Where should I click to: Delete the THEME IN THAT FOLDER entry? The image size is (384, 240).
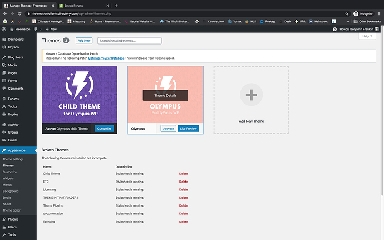(x=183, y=198)
